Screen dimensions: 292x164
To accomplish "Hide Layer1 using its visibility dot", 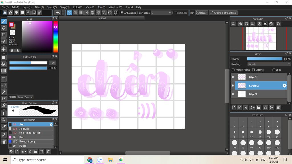I will coord(233,94).
